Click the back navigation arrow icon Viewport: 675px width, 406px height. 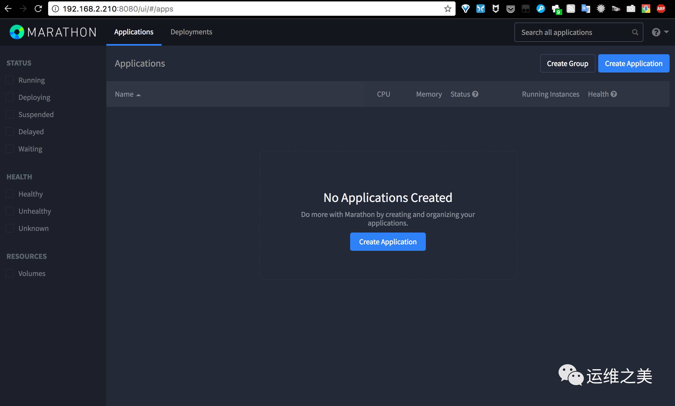tap(9, 8)
